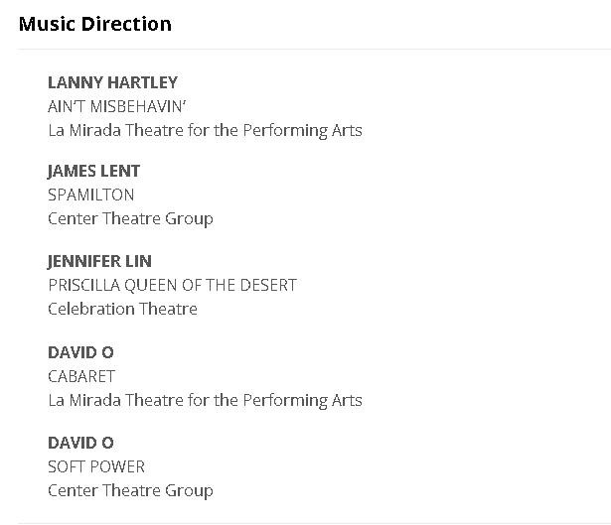
Task: Open La Mirada Theatre listed under Cabaret
Action: (x=205, y=401)
